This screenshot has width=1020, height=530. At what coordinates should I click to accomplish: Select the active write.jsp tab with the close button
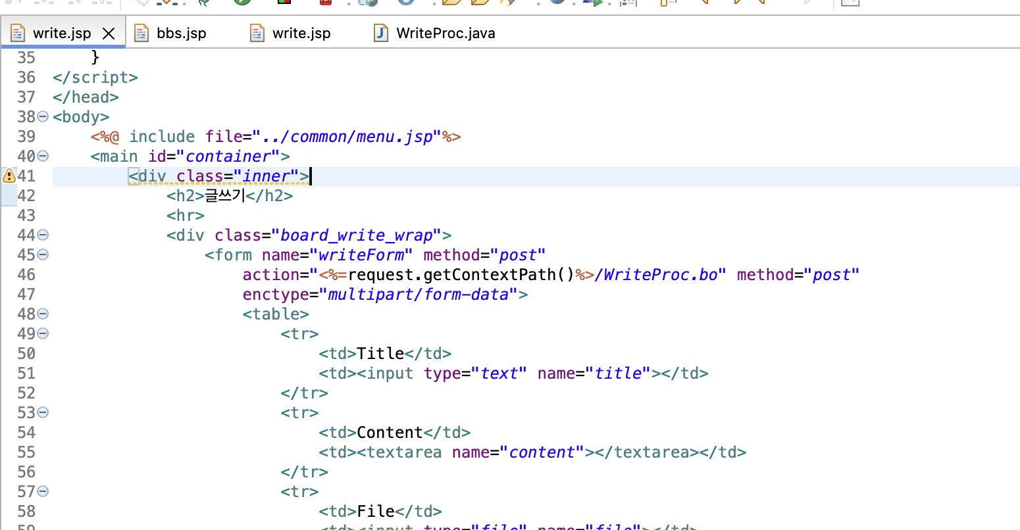coord(62,34)
